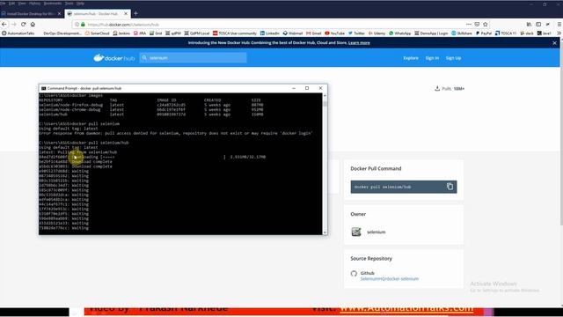Open the Explore link in Docker Hub header

click(411, 58)
